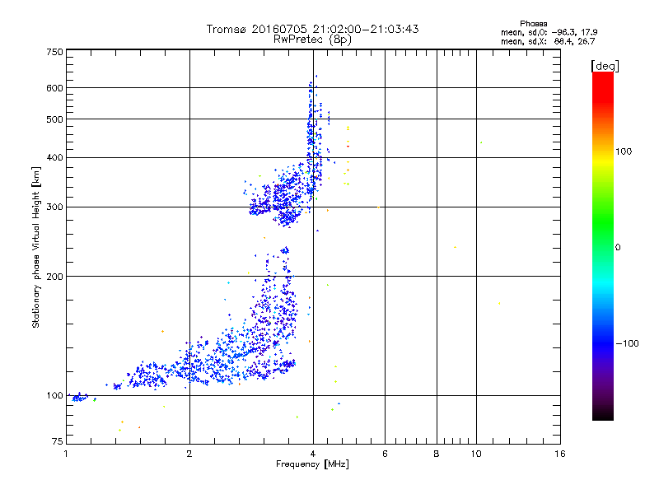The height and width of the screenshot is (494, 659).
Task: Select the 'Phases' header text
Action: coord(533,24)
